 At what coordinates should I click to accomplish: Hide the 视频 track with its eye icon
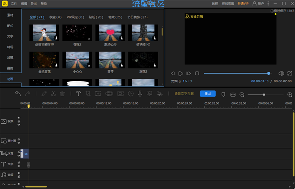pyautogui.click(x=19, y=118)
